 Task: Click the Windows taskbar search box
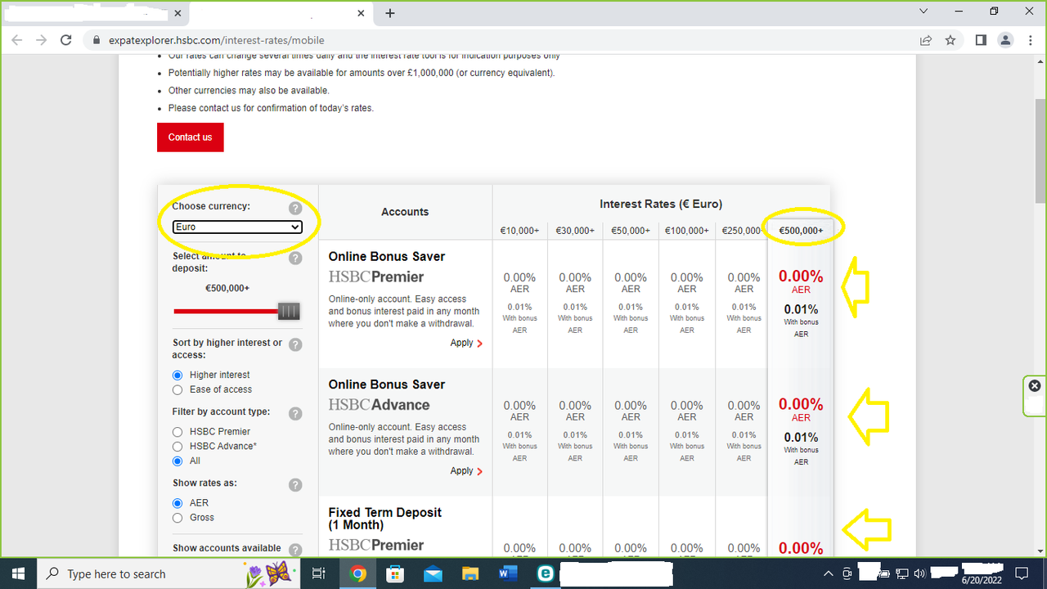pyautogui.click(x=167, y=573)
